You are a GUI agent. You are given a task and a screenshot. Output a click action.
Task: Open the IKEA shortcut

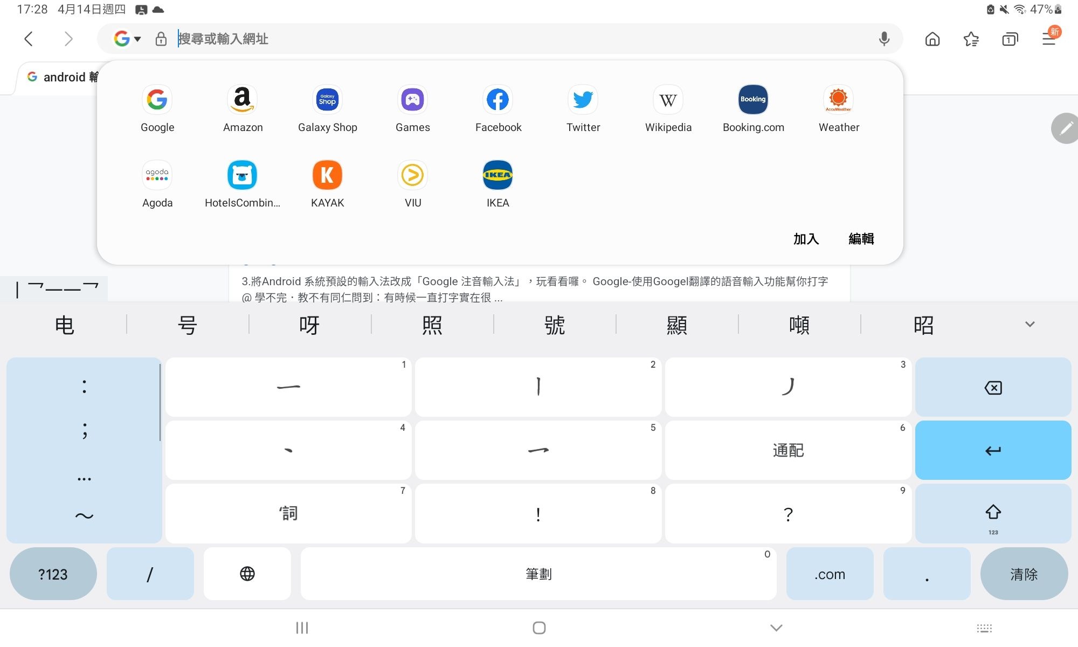497,184
